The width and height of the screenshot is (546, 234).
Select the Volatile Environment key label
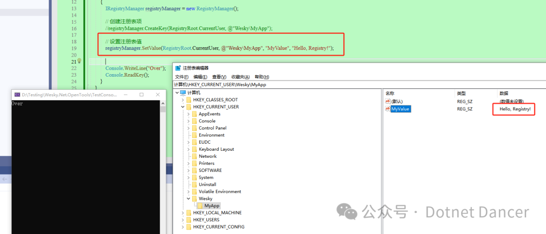pyautogui.click(x=220, y=192)
